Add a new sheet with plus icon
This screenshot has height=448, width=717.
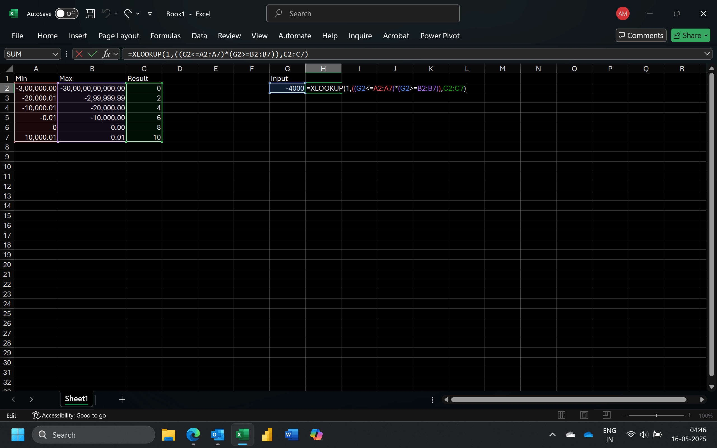point(122,399)
